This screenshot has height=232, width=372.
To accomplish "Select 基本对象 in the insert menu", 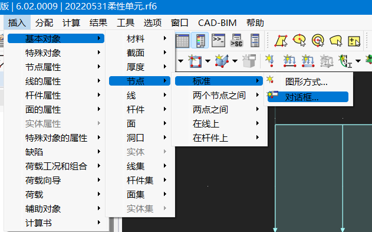I will point(56,38).
